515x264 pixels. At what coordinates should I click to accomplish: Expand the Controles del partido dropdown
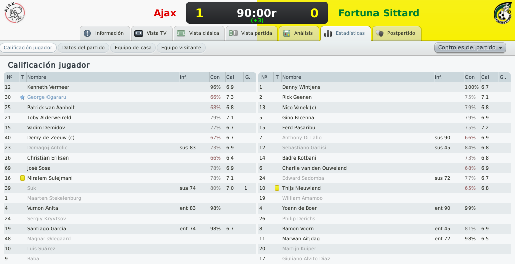(x=470, y=47)
